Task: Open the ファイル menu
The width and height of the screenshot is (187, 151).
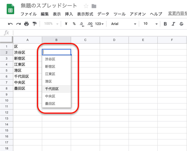Action: click(x=28, y=14)
